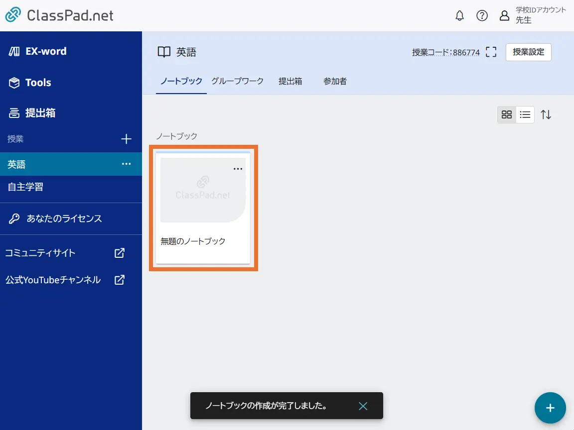
Task: Switch to the グループワーク tab
Action: click(237, 81)
